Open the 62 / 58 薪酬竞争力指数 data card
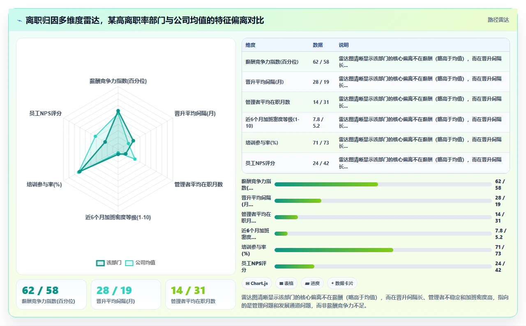Image resolution: width=526 pixels, height=326 pixels. (51, 294)
